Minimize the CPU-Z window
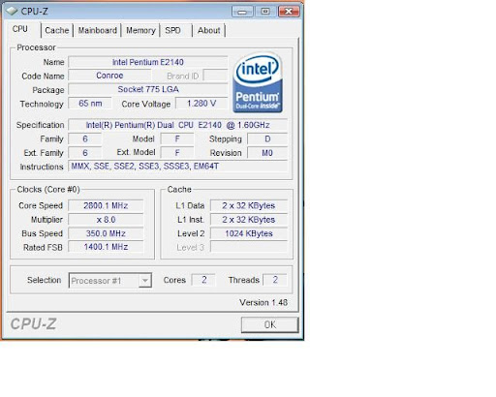The image size is (496, 397). pos(242,12)
